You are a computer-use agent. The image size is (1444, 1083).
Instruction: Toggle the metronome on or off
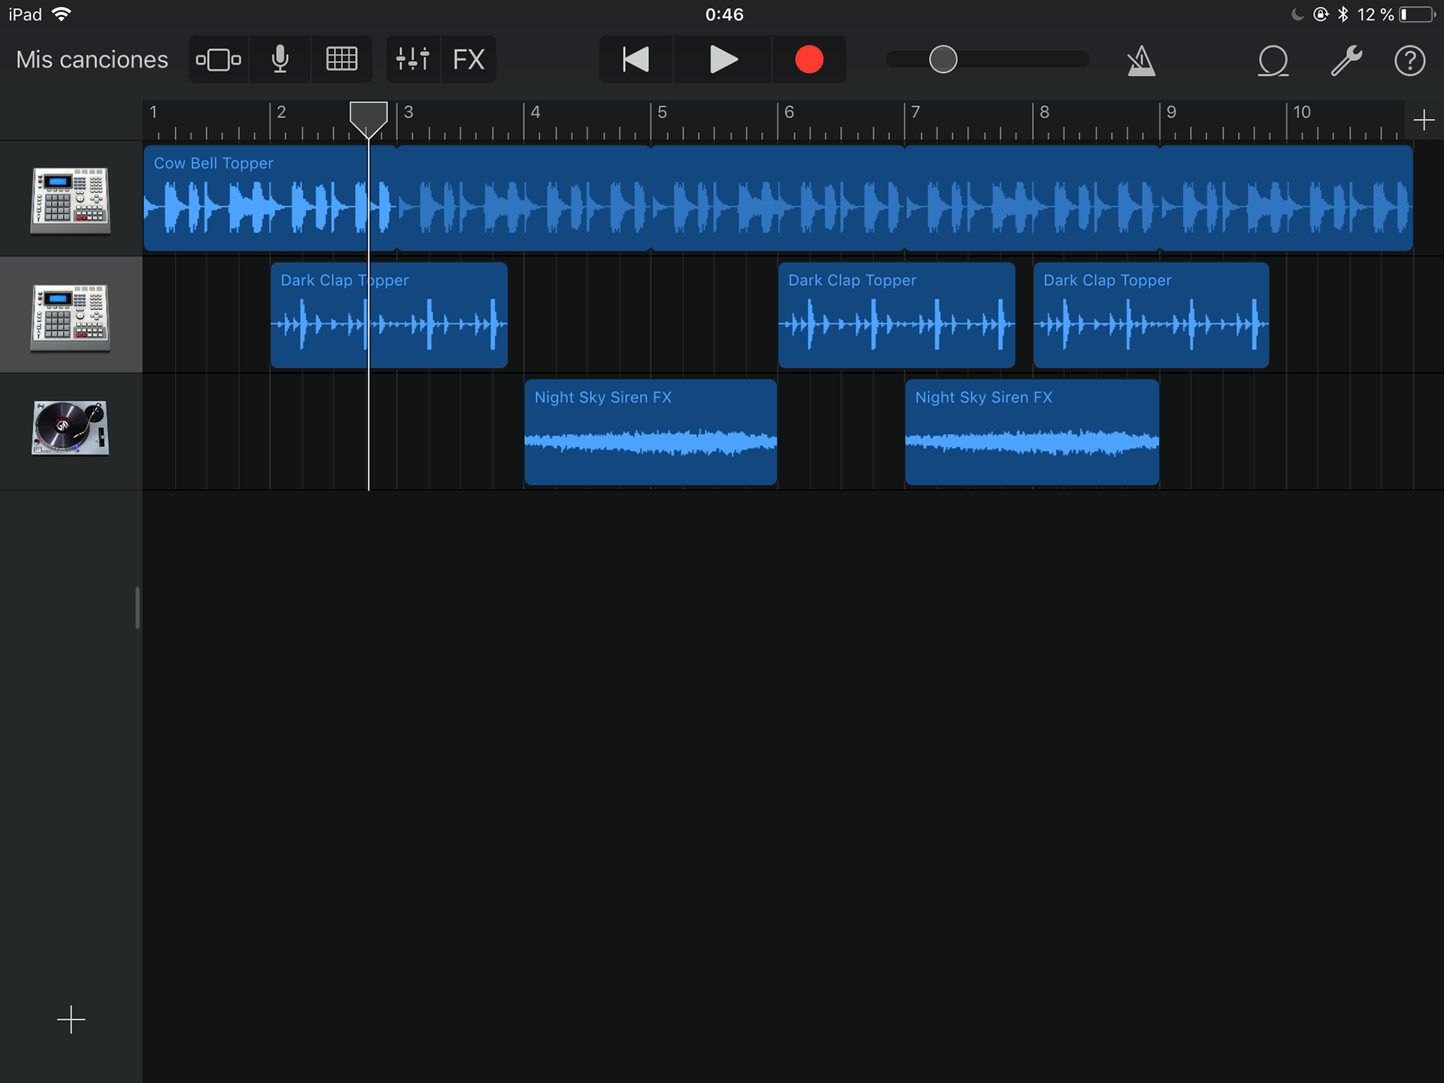[1140, 60]
